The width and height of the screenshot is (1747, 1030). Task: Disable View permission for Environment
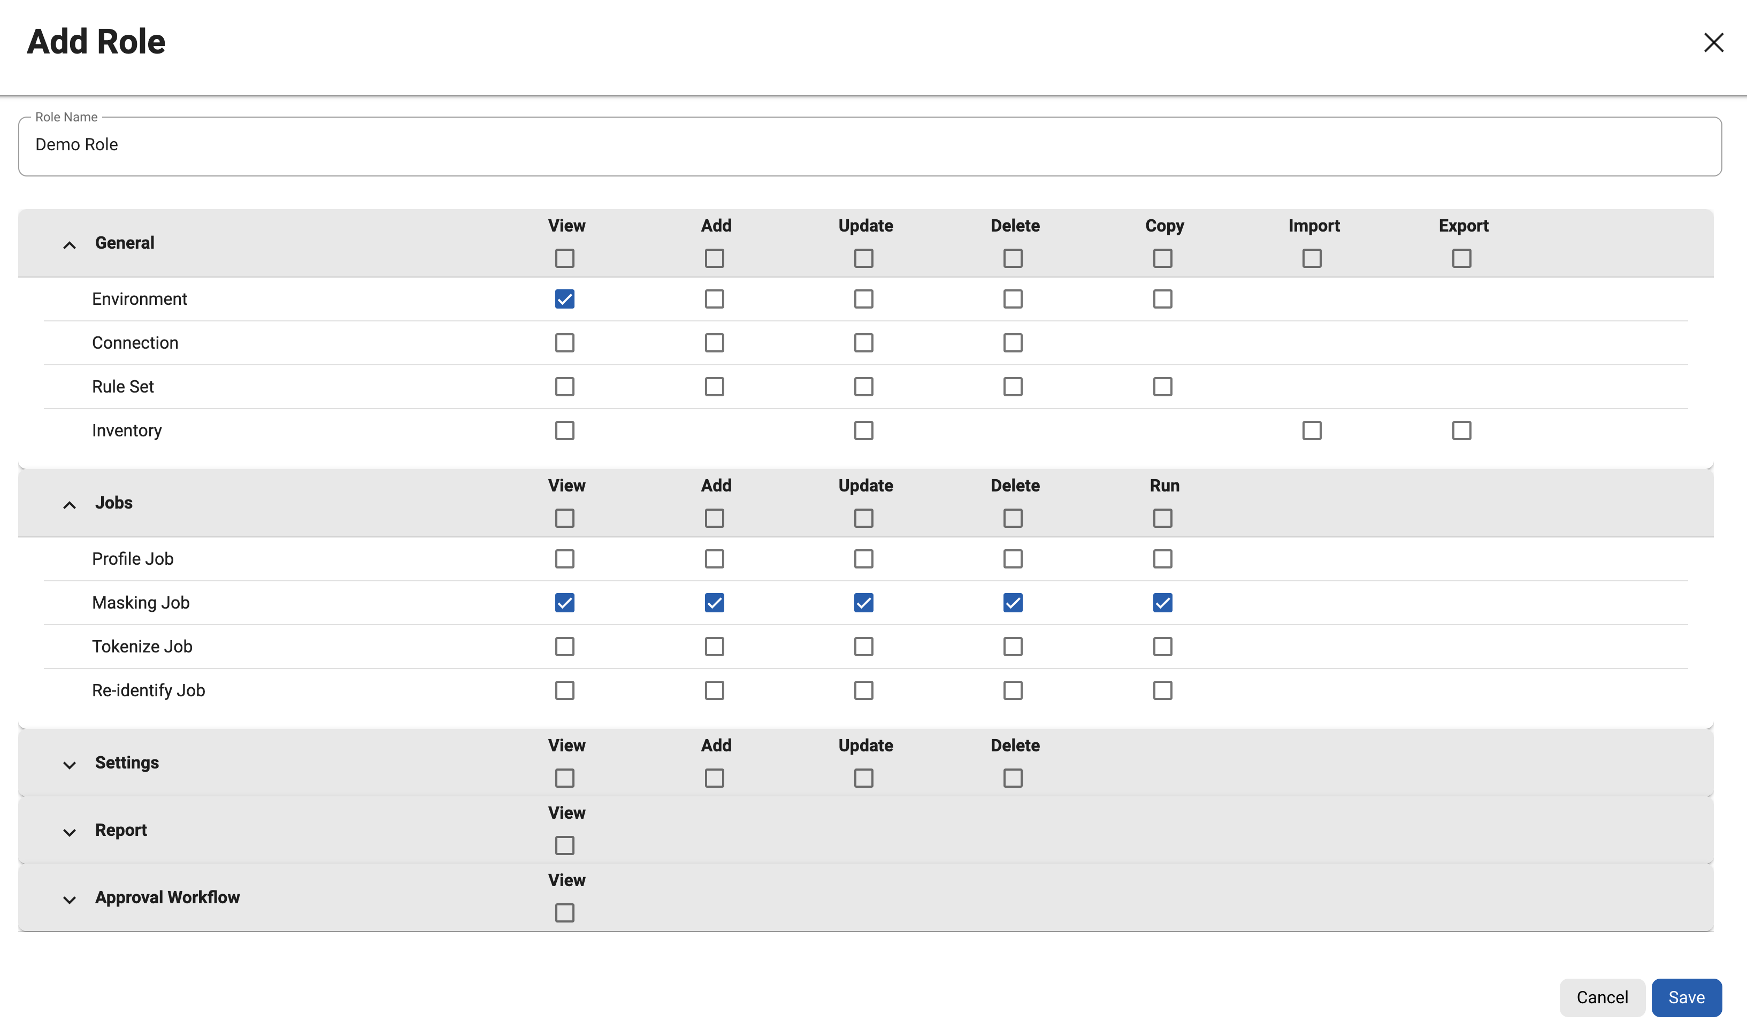(565, 298)
